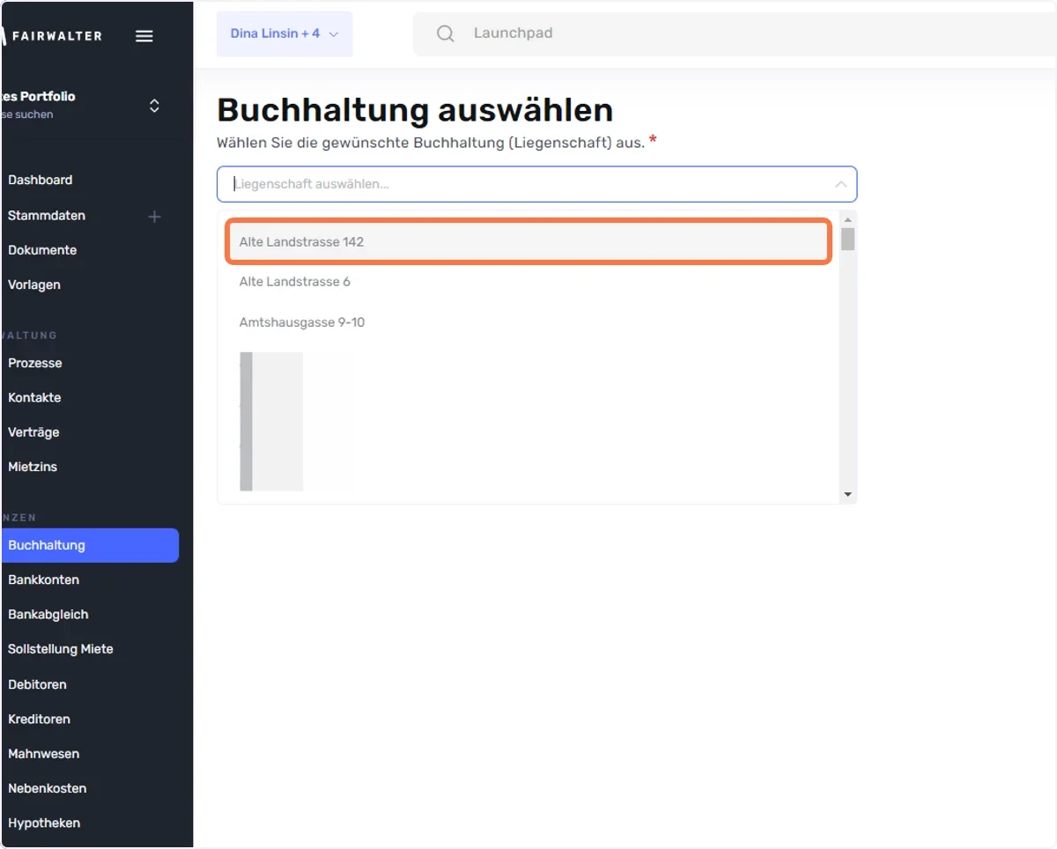Screen dimensions: 1057x849
Task: Select Alte Landstrasse 6 option
Action: coord(528,282)
